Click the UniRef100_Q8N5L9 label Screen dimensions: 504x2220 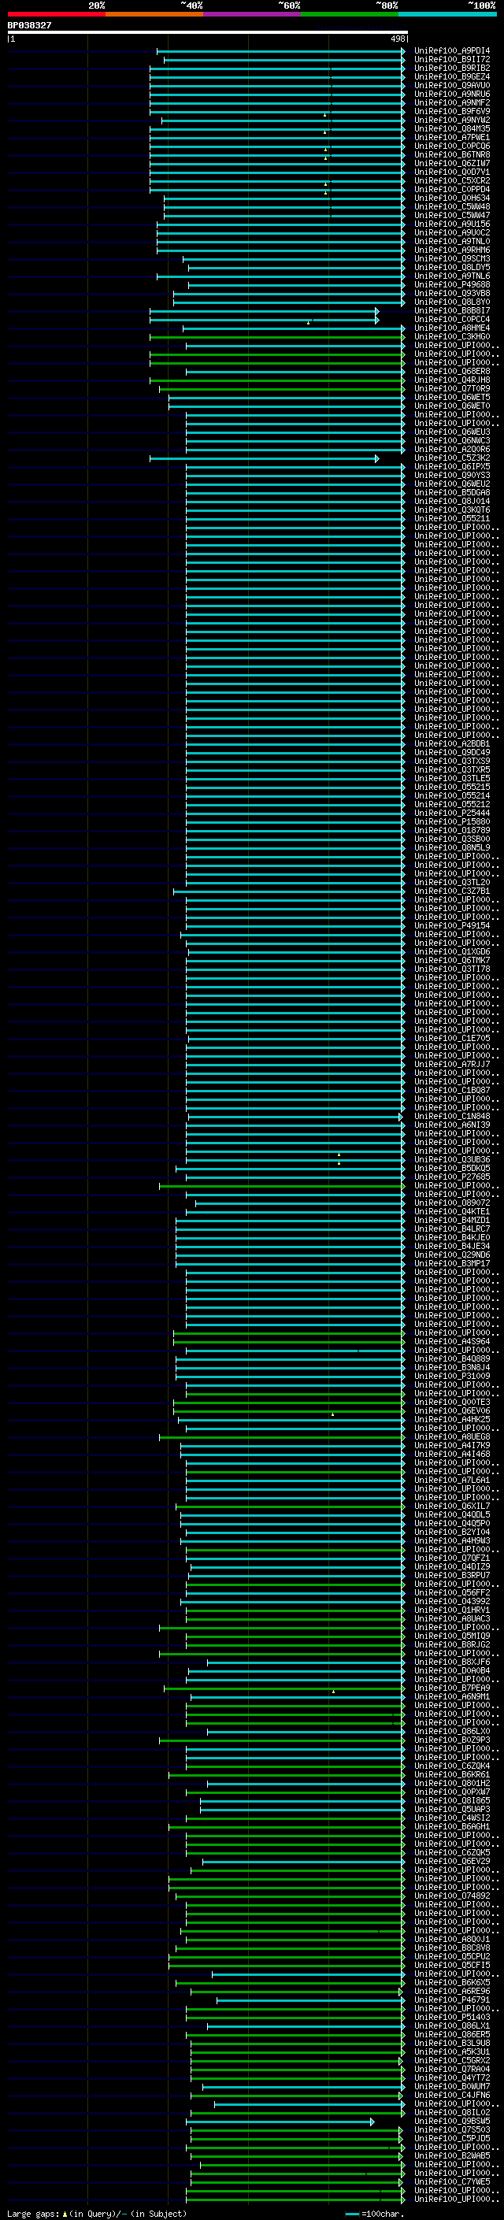tap(451, 848)
